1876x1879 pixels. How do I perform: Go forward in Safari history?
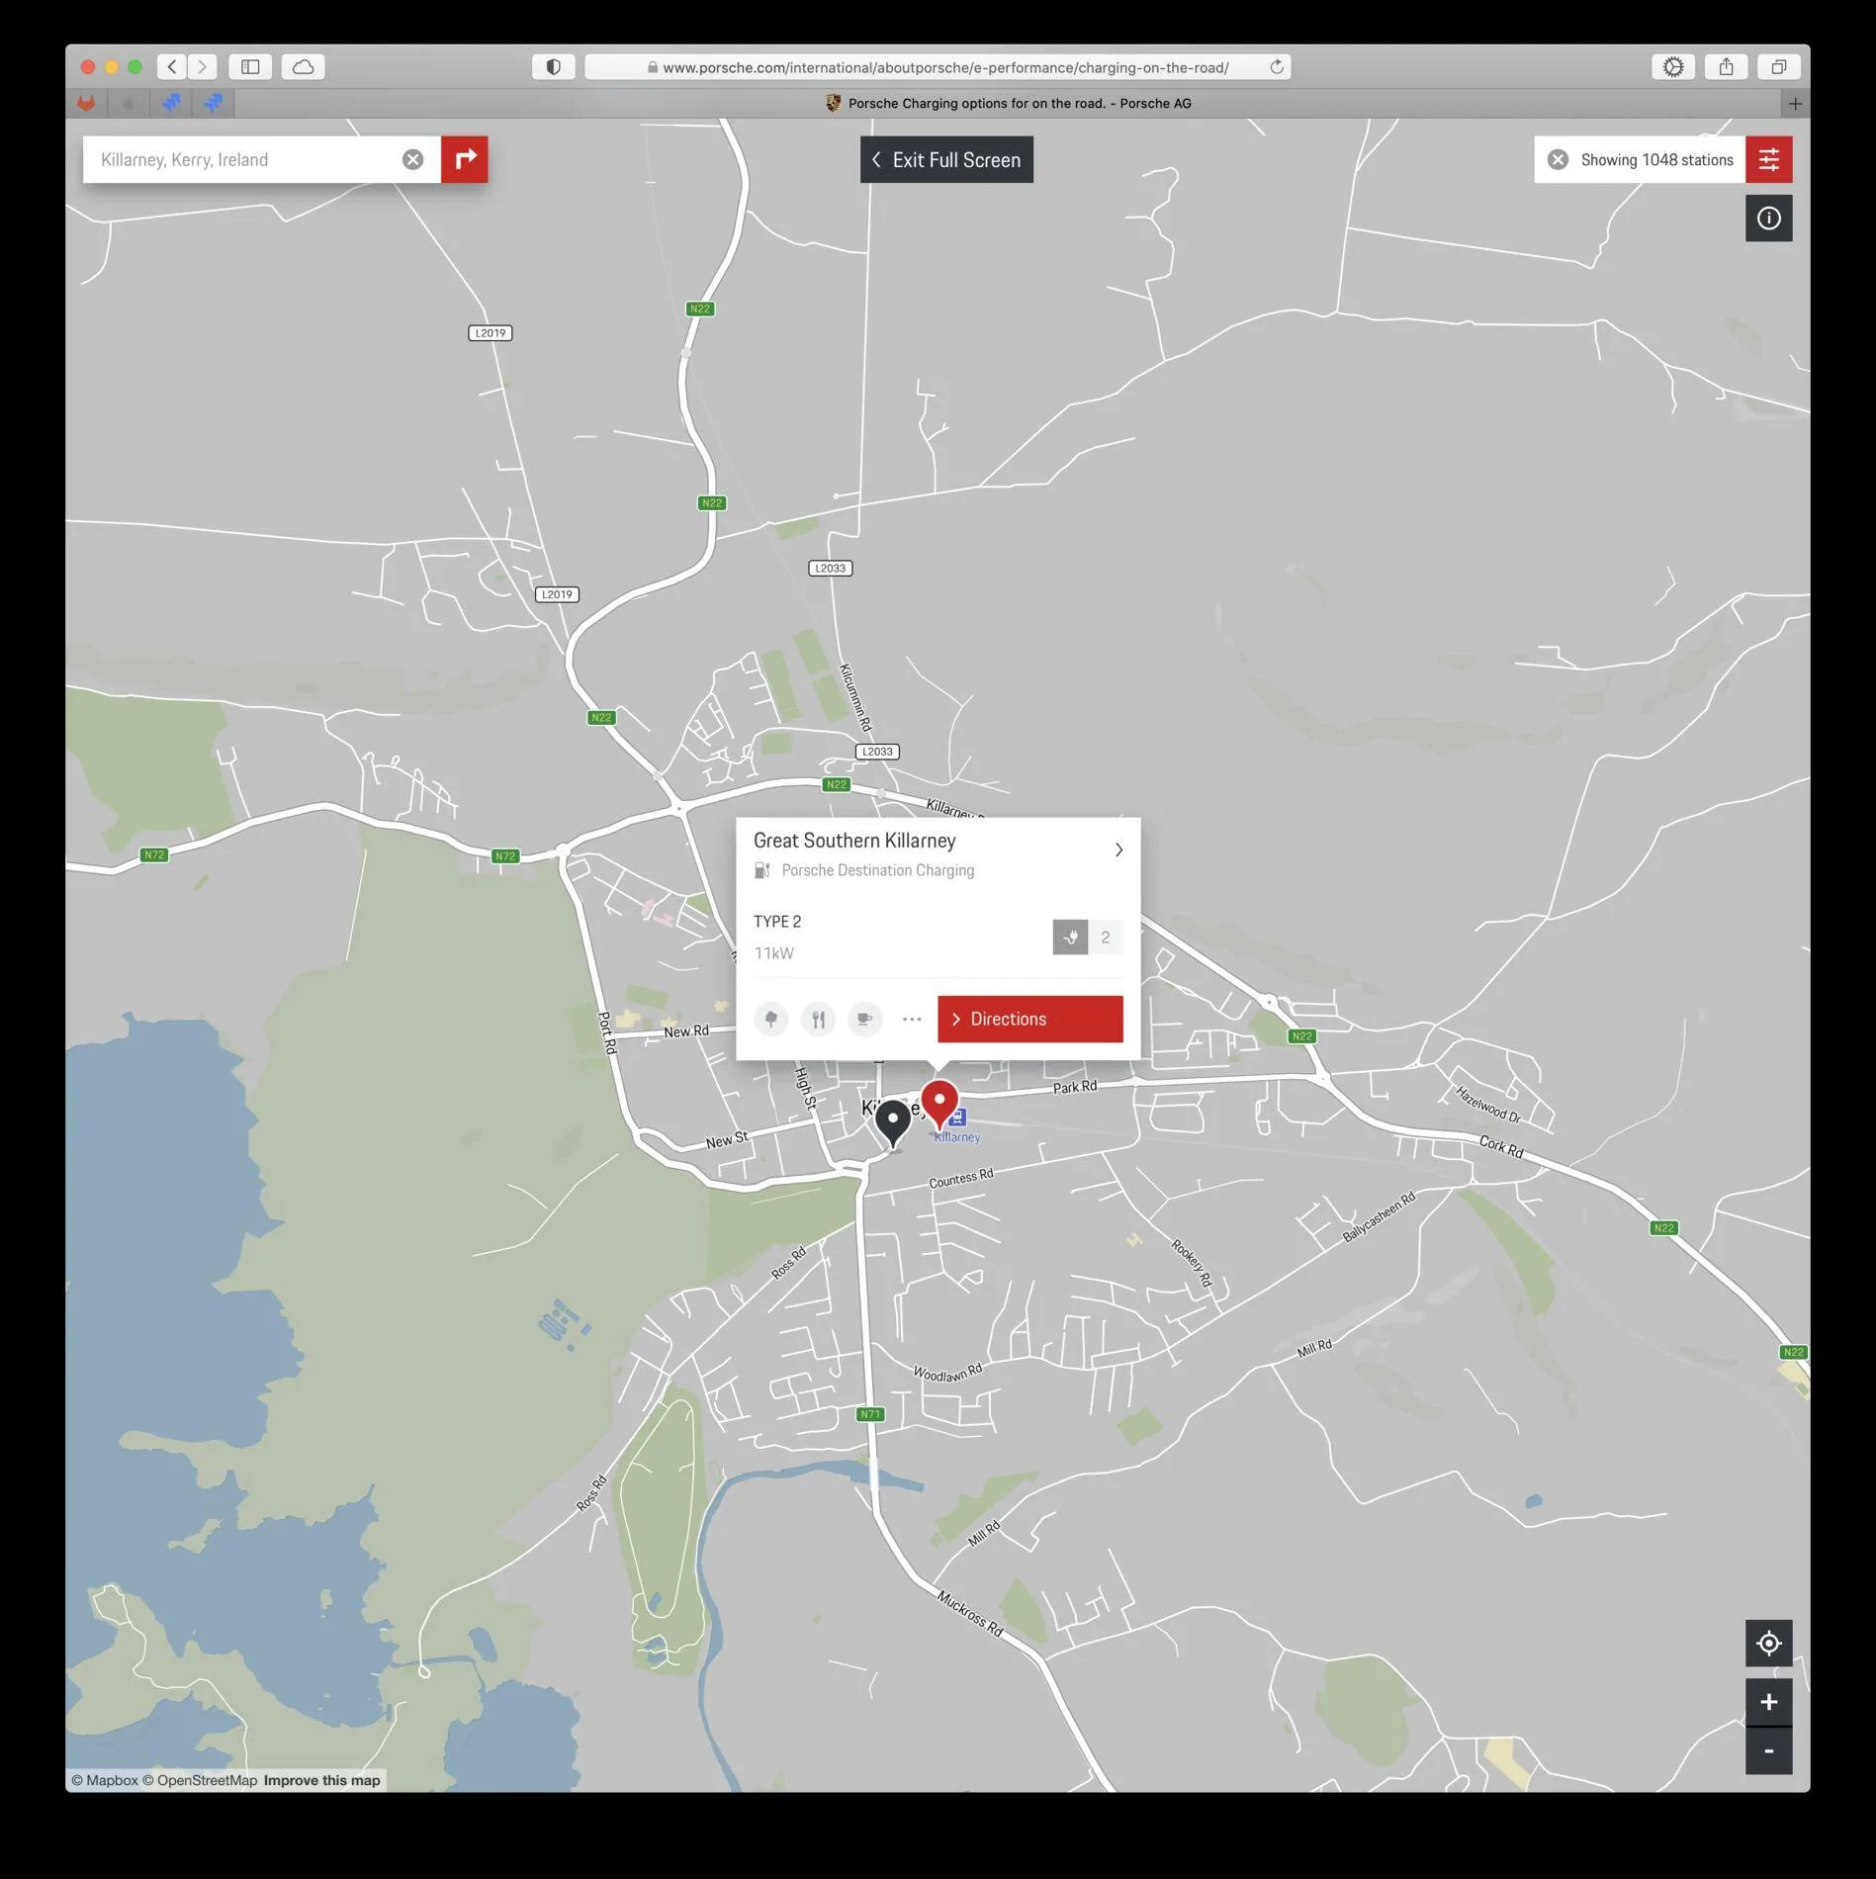[x=202, y=66]
